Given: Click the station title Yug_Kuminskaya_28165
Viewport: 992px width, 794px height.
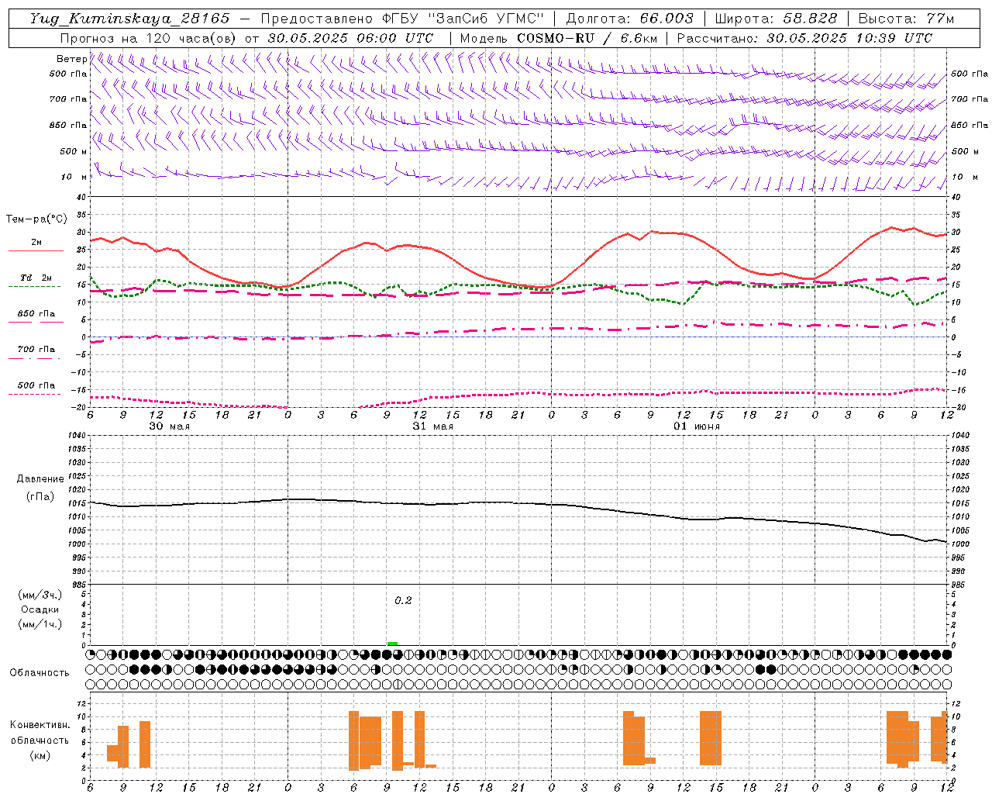Looking at the screenshot, I should coord(130,19).
